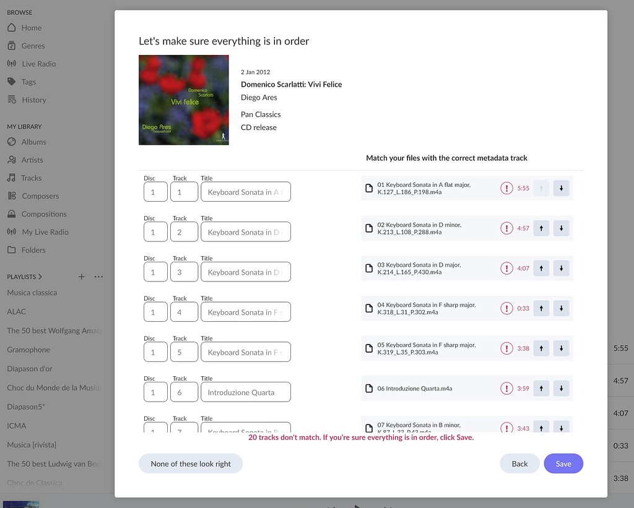Click the Vivi Felice album cover
Screen dimensions: 634x508
(183, 100)
